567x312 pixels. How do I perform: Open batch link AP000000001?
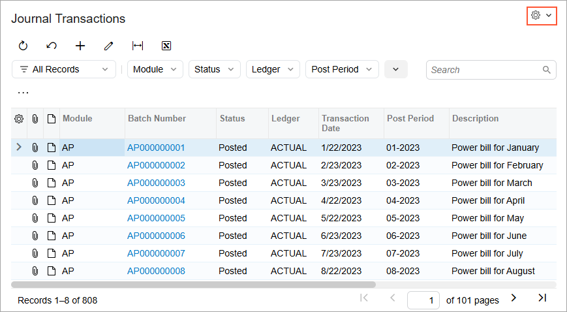tap(156, 148)
